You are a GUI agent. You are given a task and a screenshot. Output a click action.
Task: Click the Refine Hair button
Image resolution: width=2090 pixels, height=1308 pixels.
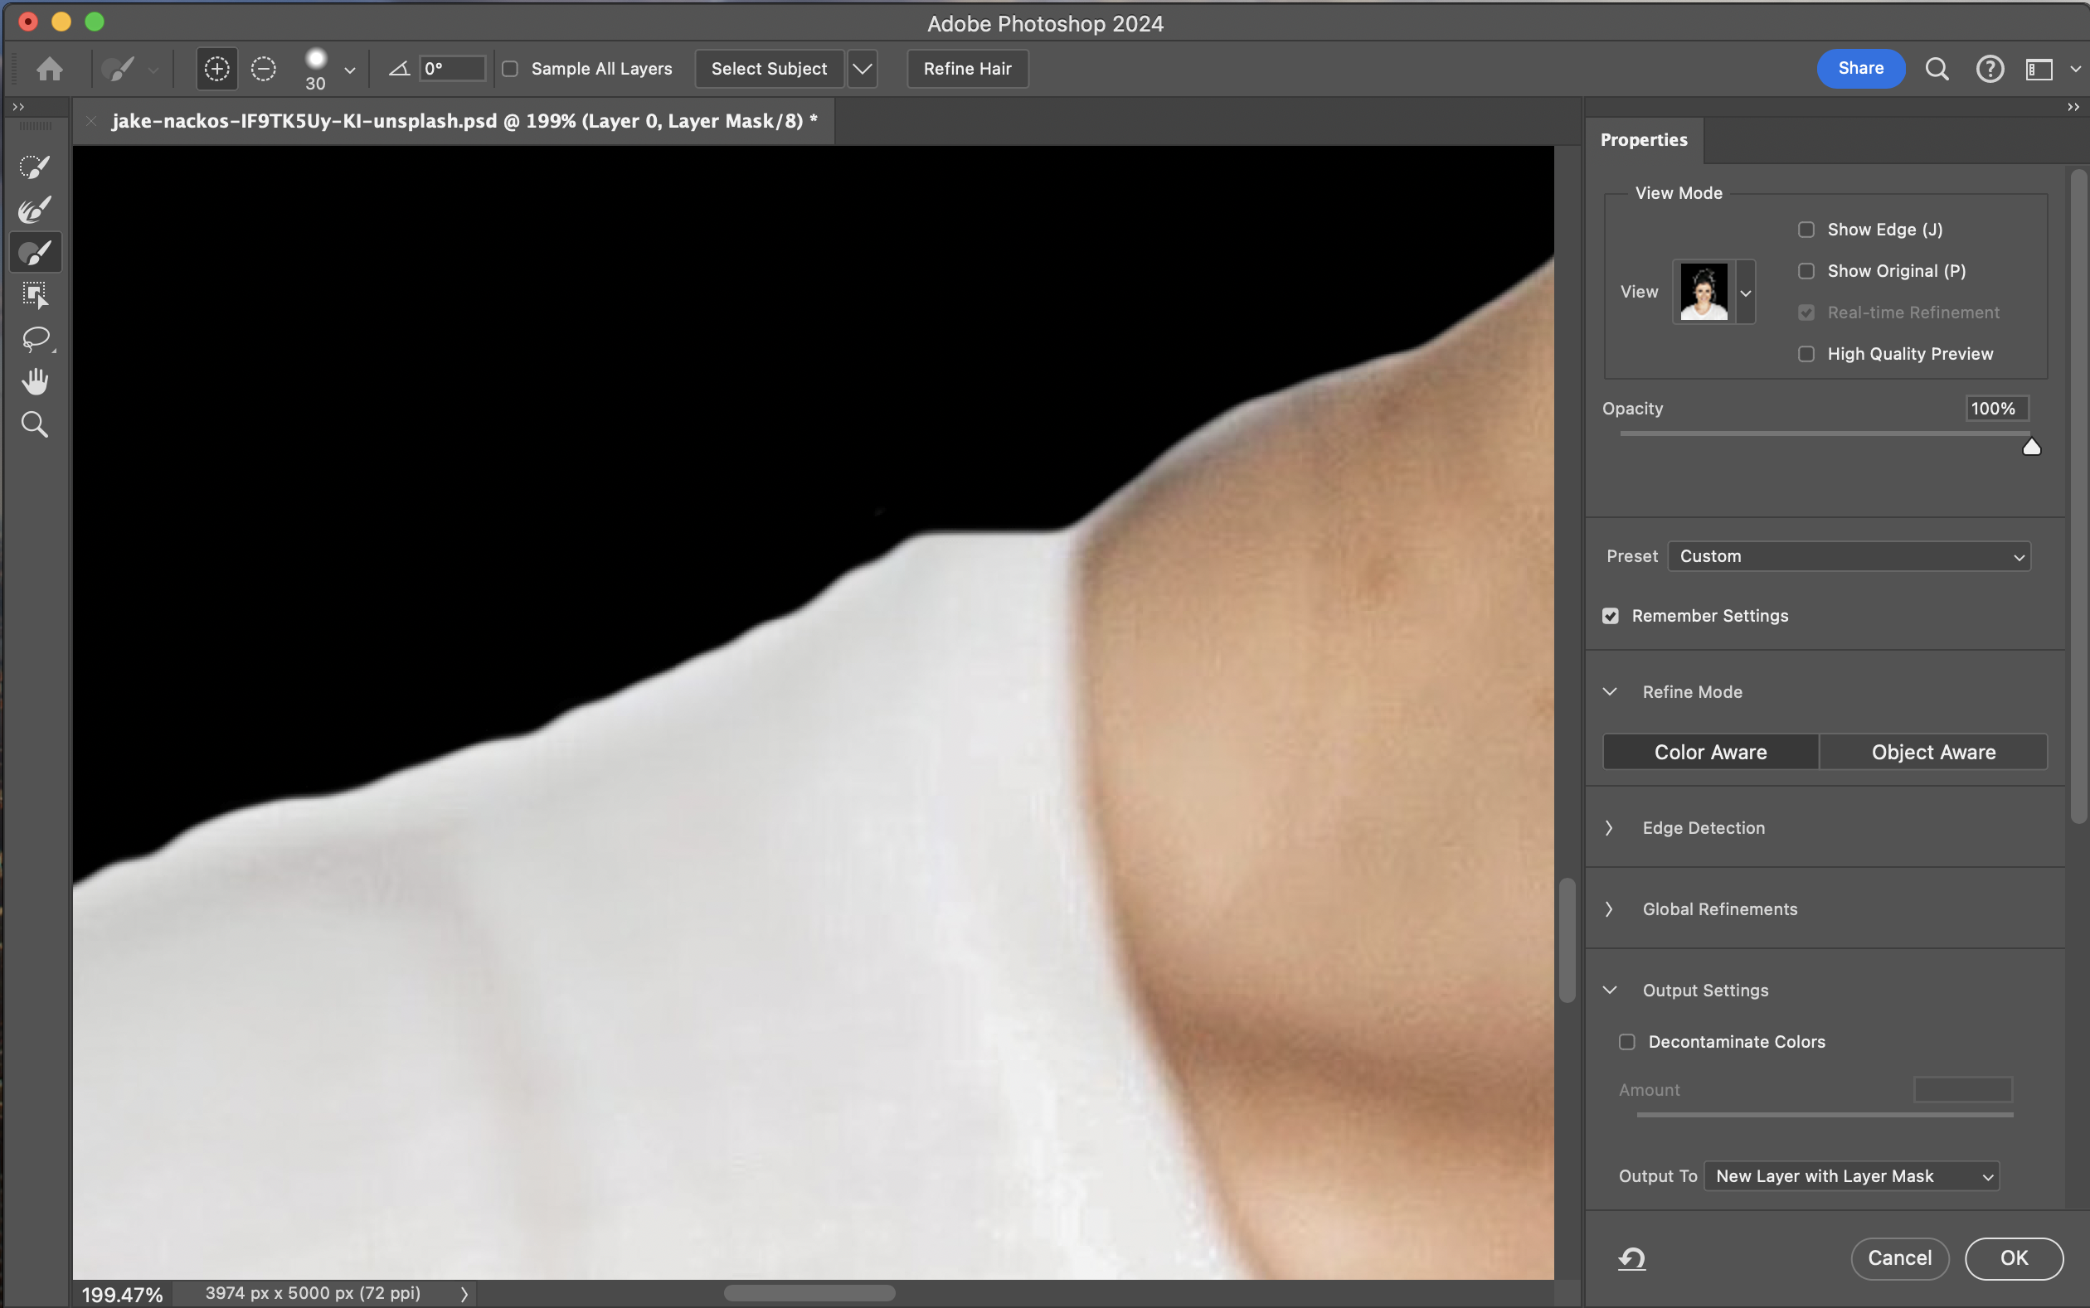[x=967, y=68]
